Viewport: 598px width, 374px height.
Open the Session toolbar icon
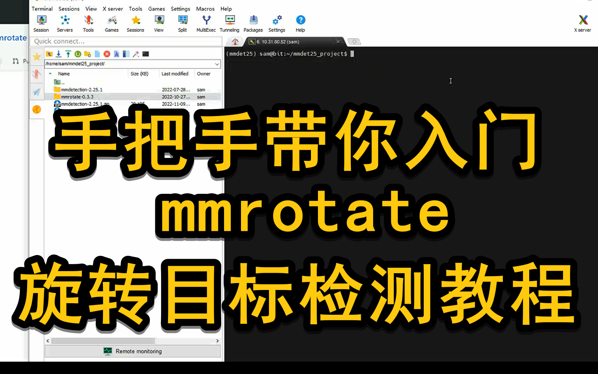coord(41,23)
